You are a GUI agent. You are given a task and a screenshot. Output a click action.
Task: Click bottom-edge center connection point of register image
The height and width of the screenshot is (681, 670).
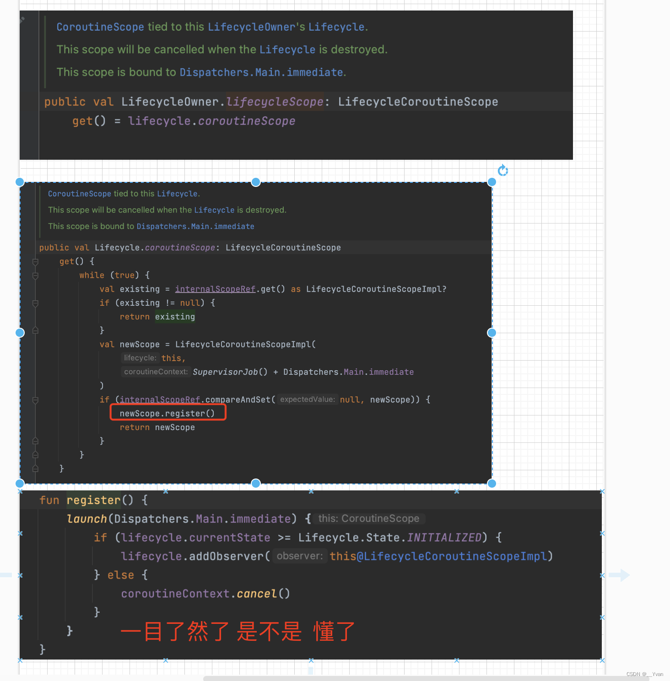click(311, 660)
